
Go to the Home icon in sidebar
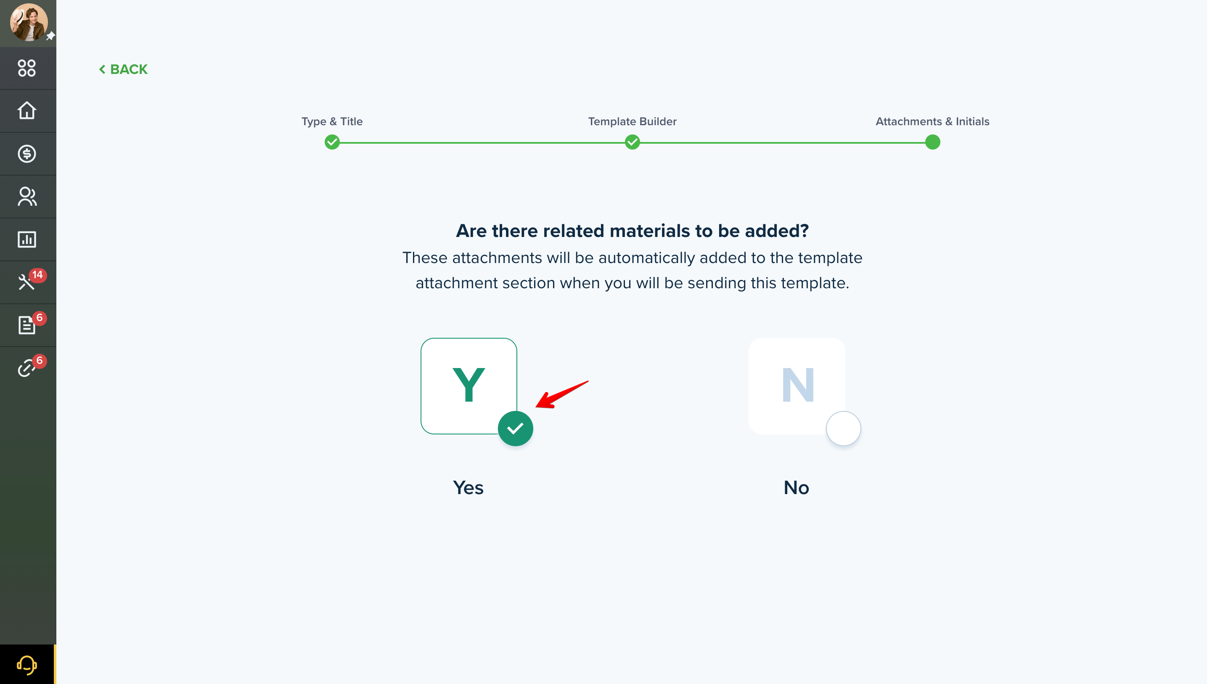pyautogui.click(x=27, y=111)
